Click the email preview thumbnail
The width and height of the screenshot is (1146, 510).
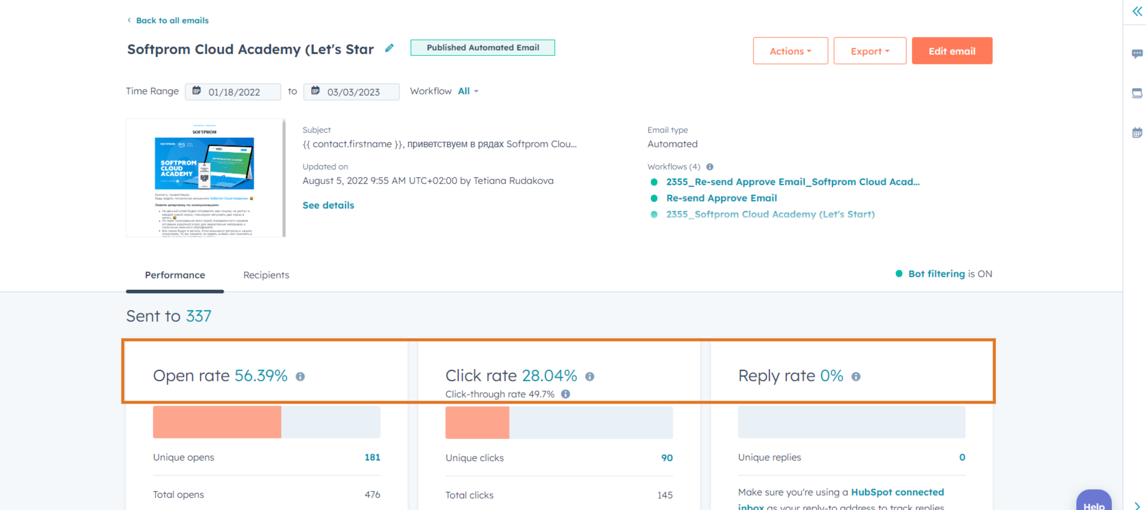204,178
